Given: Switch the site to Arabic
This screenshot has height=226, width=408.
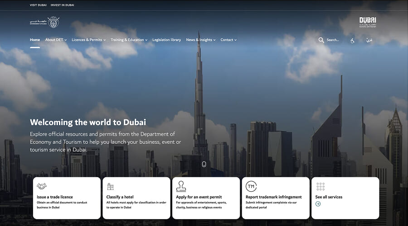Looking at the screenshot, I should point(369,40).
